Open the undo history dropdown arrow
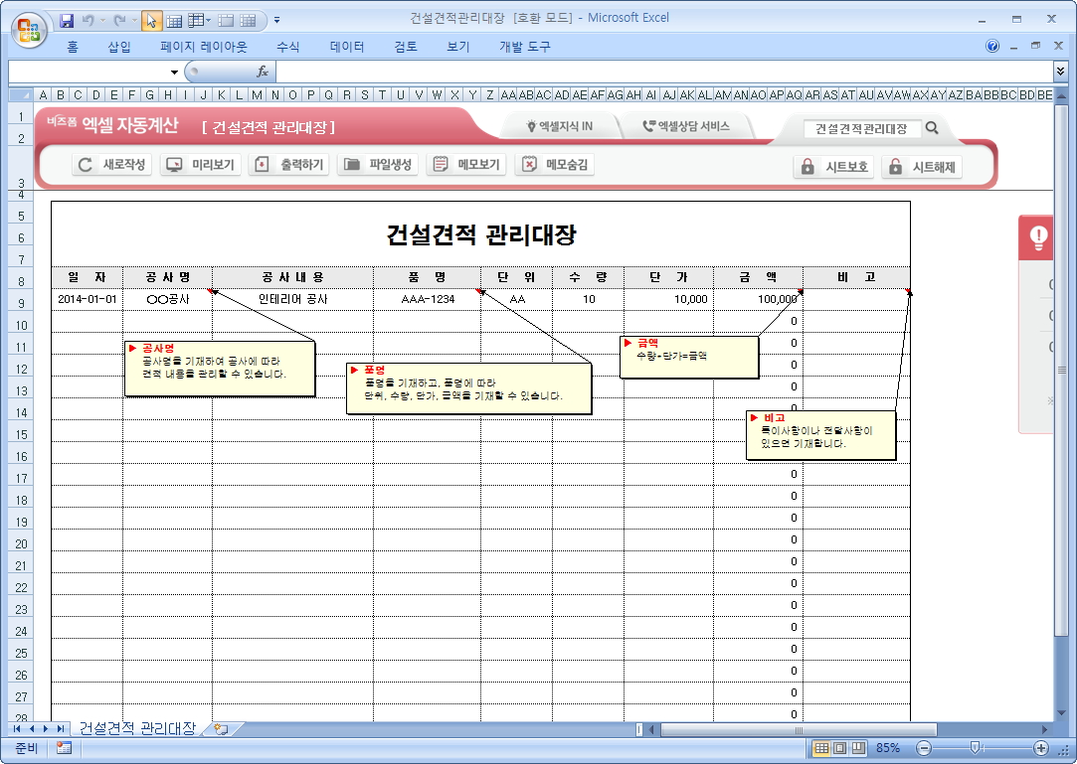This screenshot has width=1077, height=764. tap(102, 21)
